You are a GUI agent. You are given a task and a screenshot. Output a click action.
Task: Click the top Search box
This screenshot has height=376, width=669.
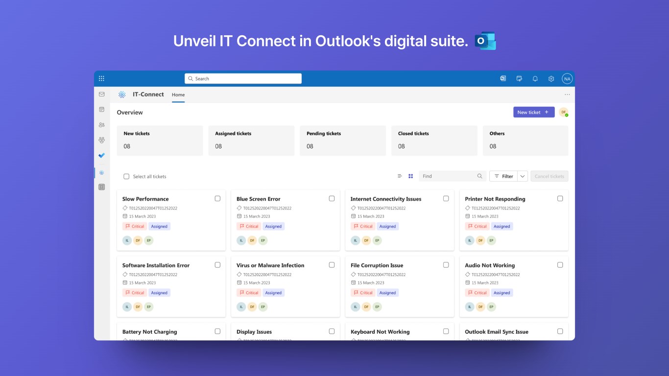(x=243, y=78)
